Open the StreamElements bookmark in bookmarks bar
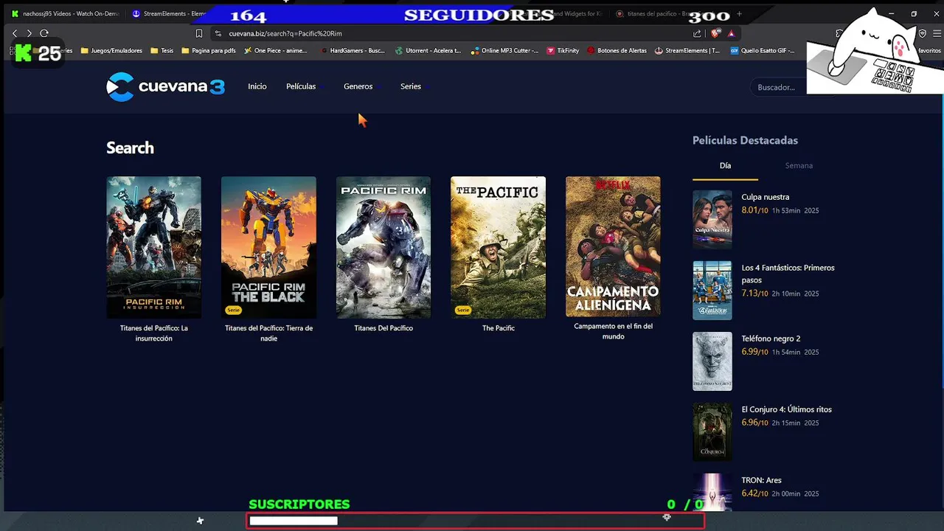The image size is (944, 531). pos(687,51)
